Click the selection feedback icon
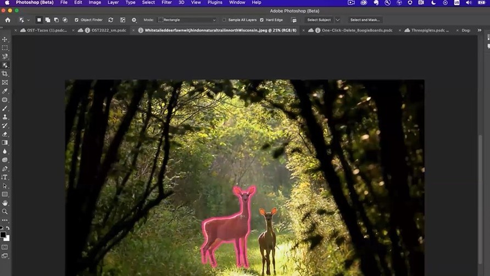This screenshot has width=490, height=276. tap(294, 20)
